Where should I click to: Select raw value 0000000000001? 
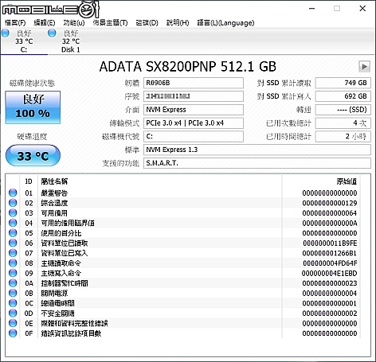coord(330,303)
